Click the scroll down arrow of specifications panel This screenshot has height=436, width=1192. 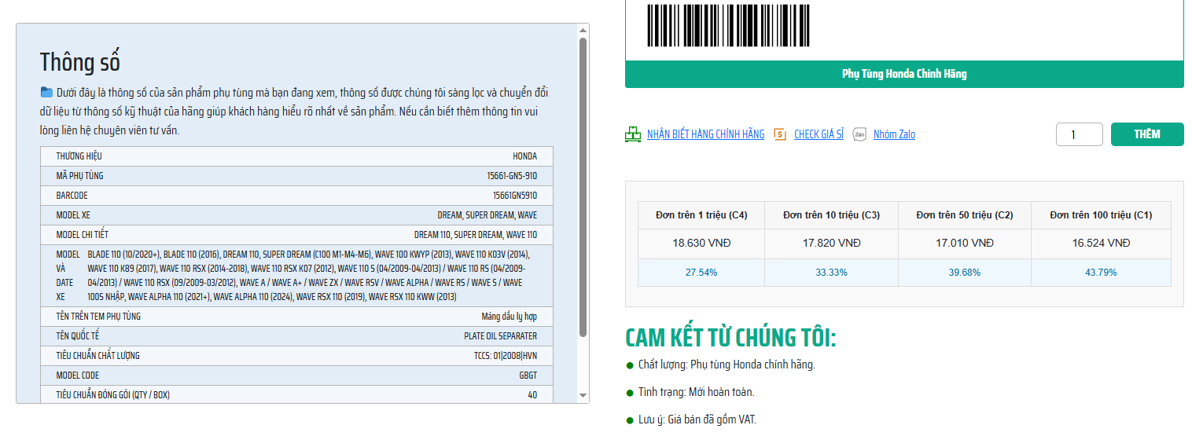[x=583, y=395]
